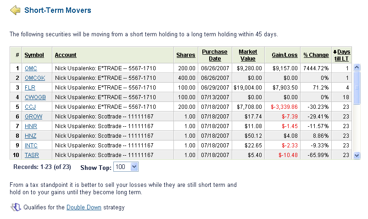Click the scroll up arrow of table
This screenshot has width=368, height=219.
(x=357, y=67)
